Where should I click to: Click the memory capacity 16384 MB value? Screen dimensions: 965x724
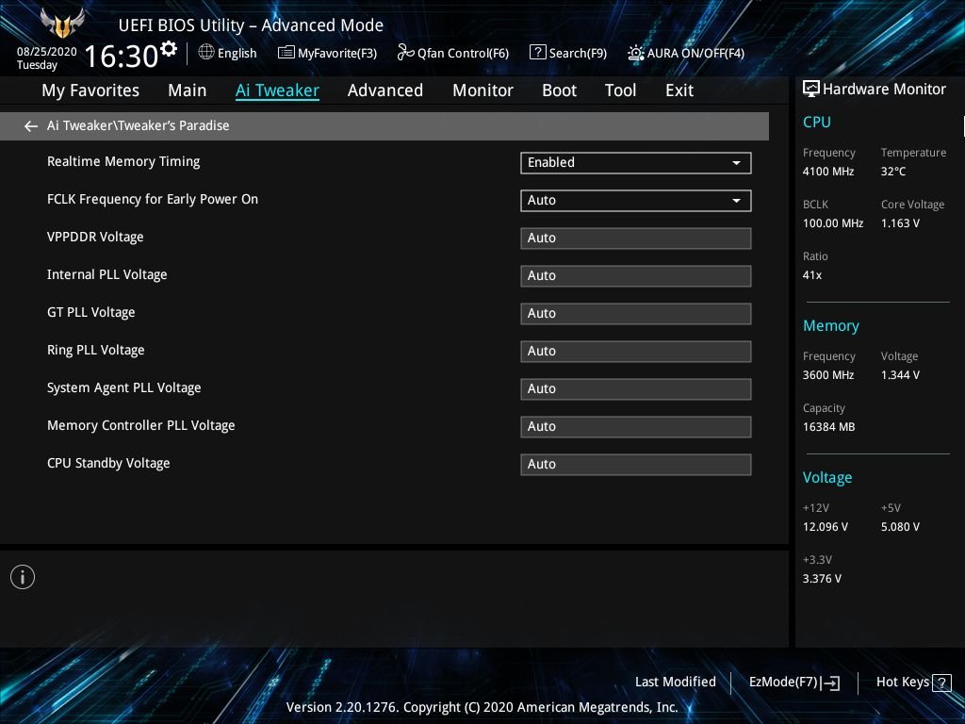829,427
